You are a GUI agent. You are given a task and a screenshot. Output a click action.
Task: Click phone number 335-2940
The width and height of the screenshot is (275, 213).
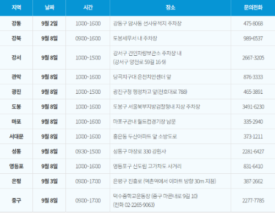[x=253, y=121]
